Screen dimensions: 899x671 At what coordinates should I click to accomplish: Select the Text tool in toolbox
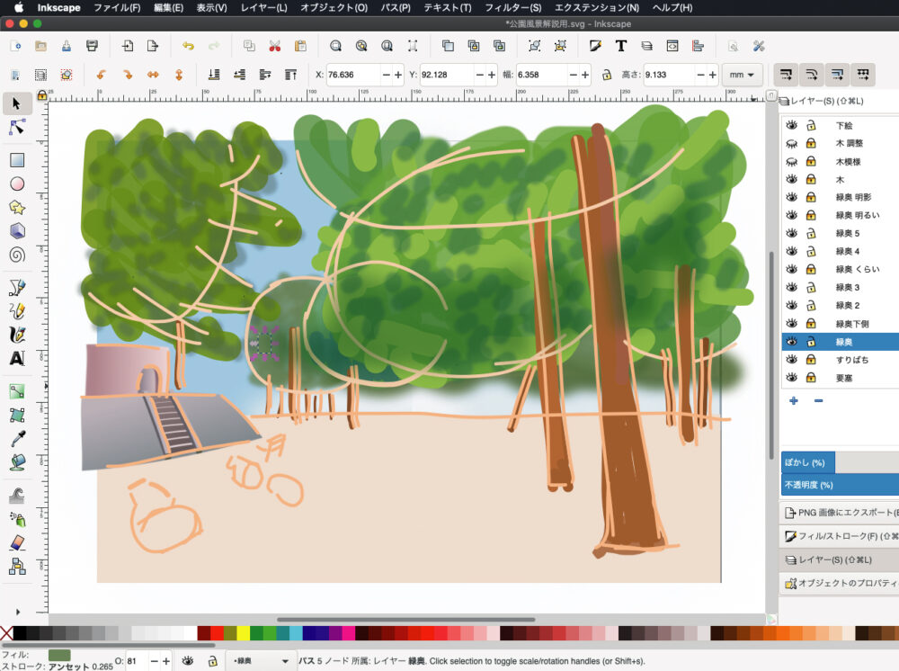tap(16, 358)
